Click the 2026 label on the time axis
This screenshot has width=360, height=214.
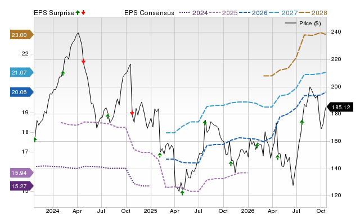[247, 211]
